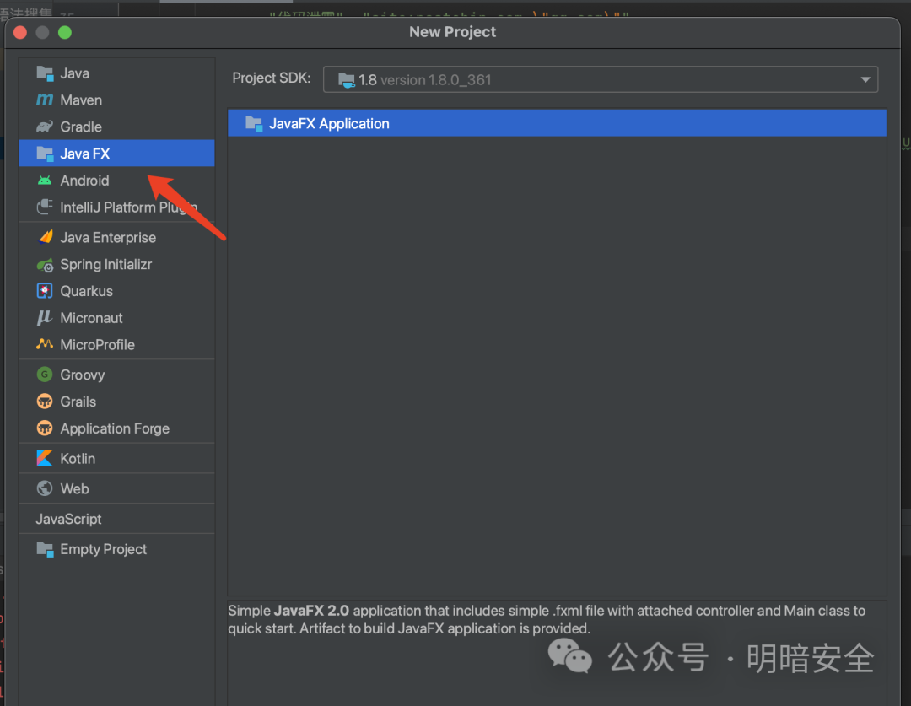Click the Maven project type icon
Image resolution: width=911 pixels, height=706 pixels.
click(45, 100)
